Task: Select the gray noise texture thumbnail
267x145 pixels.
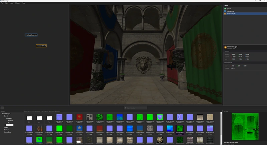Action: (150, 129)
